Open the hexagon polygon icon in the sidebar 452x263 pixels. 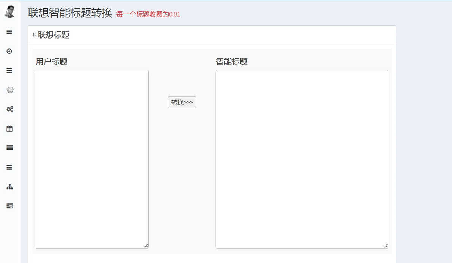tap(10, 90)
